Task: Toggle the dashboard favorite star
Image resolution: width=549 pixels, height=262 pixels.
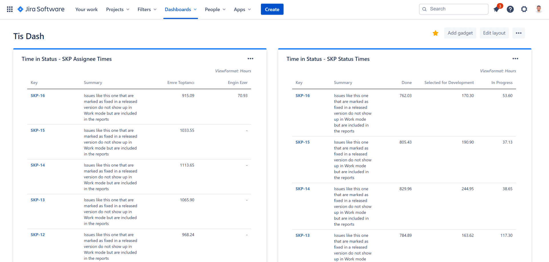Action: [x=435, y=33]
